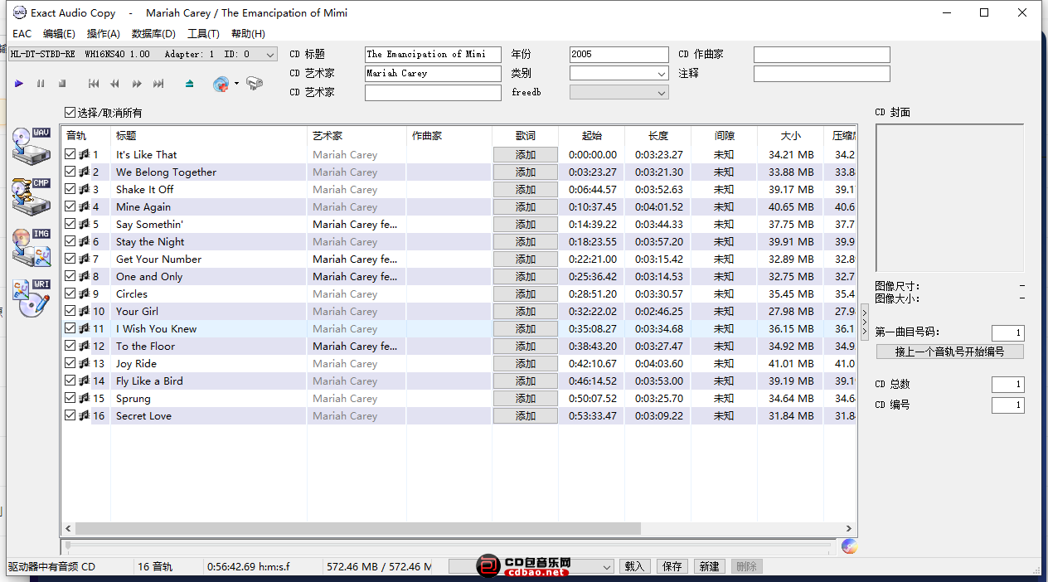This screenshot has width=1048, height=582.
Task: Click the Pause playback button
Action: pyautogui.click(x=41, y=84)
